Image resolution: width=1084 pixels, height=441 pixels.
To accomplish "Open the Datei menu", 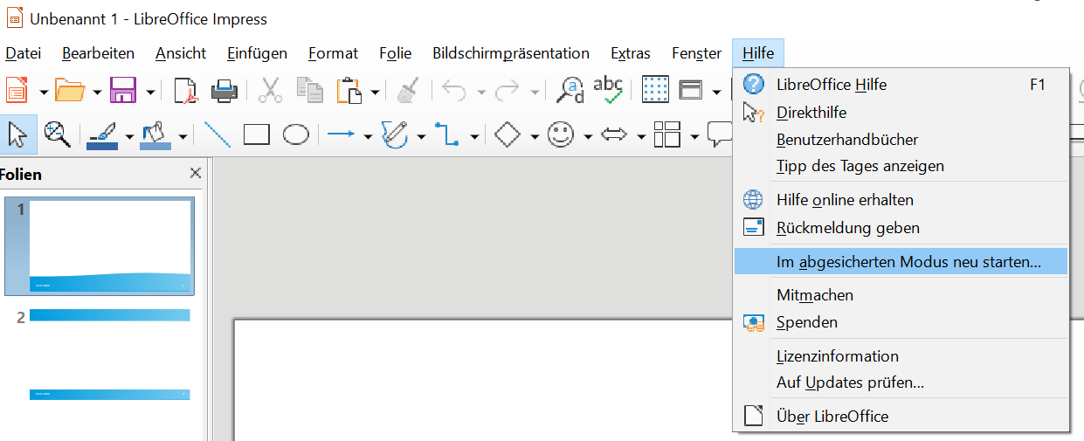I will [x=24, y=53].
